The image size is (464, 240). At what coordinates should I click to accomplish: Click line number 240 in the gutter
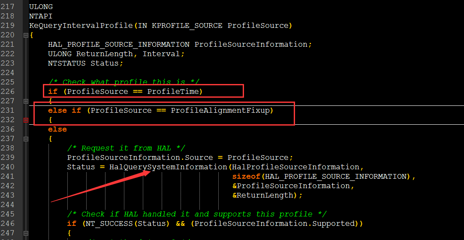click(7, 167)
